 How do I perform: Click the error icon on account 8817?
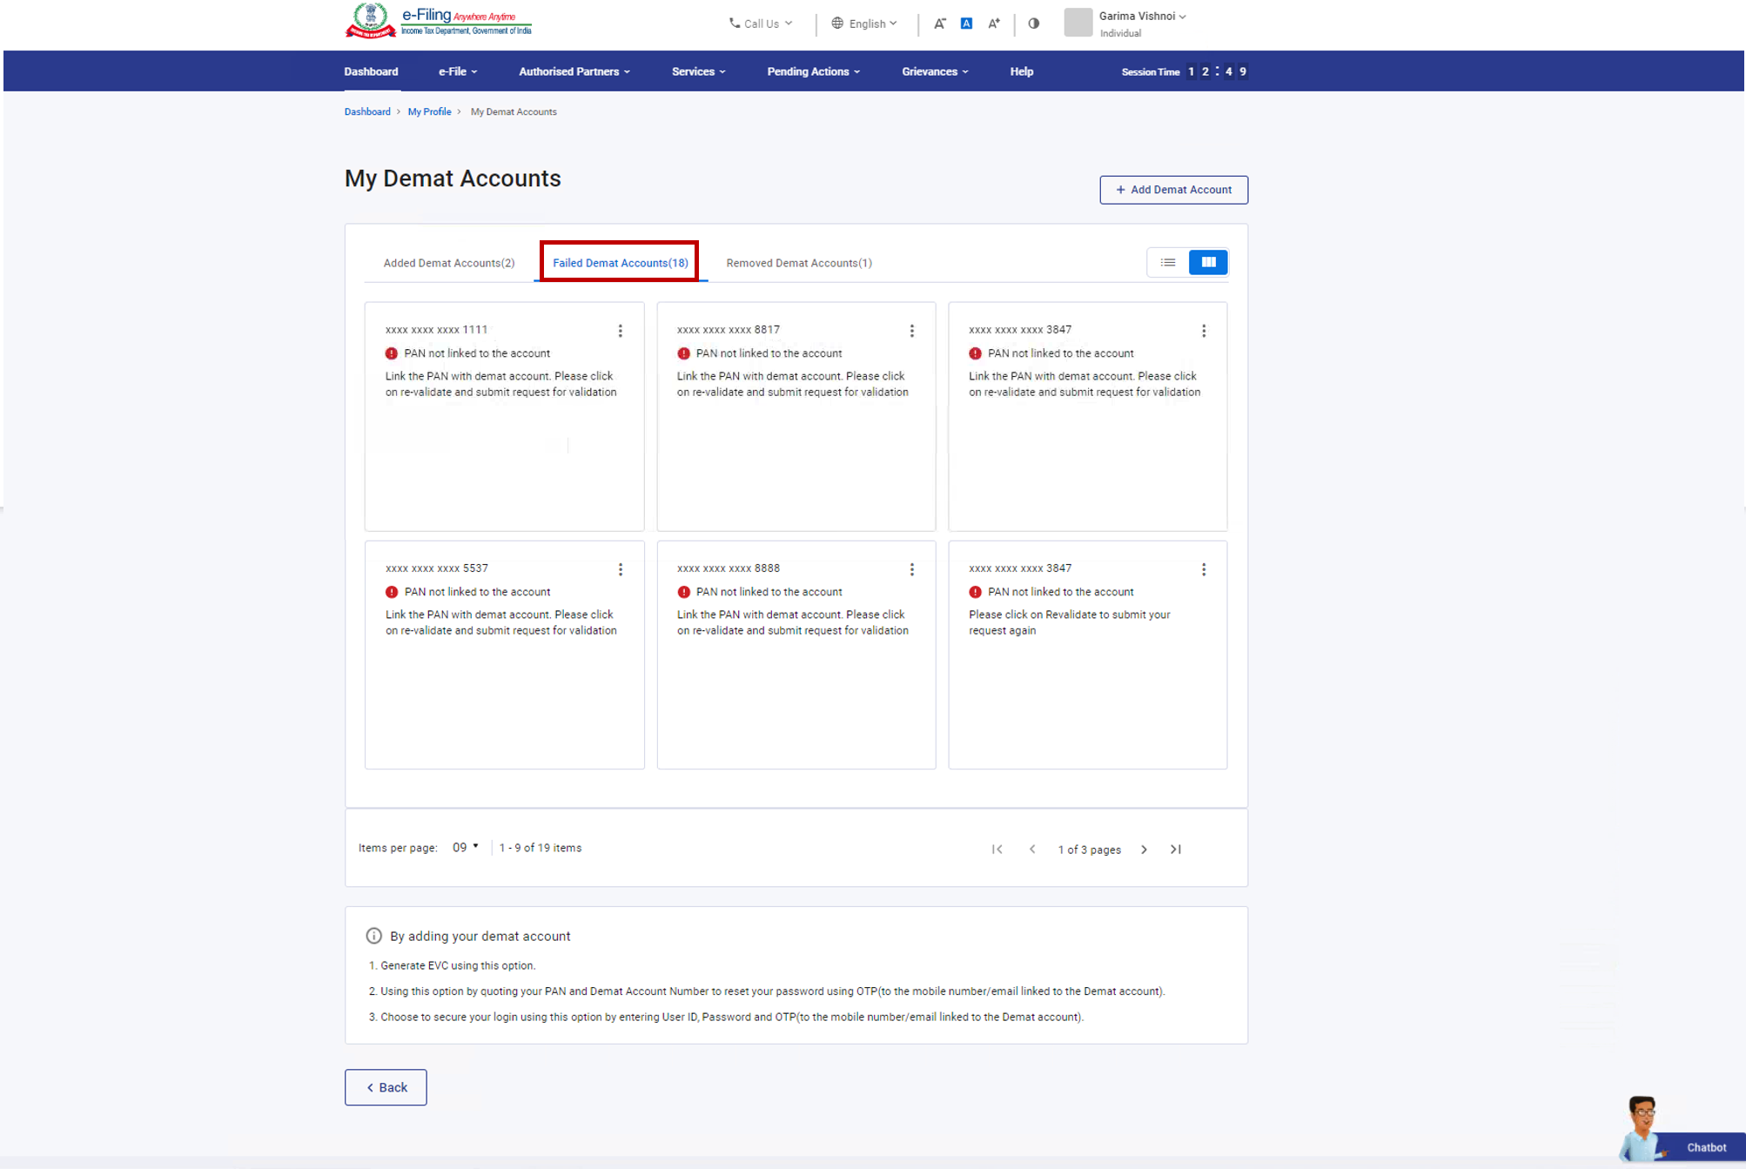[x=683, y=353]
